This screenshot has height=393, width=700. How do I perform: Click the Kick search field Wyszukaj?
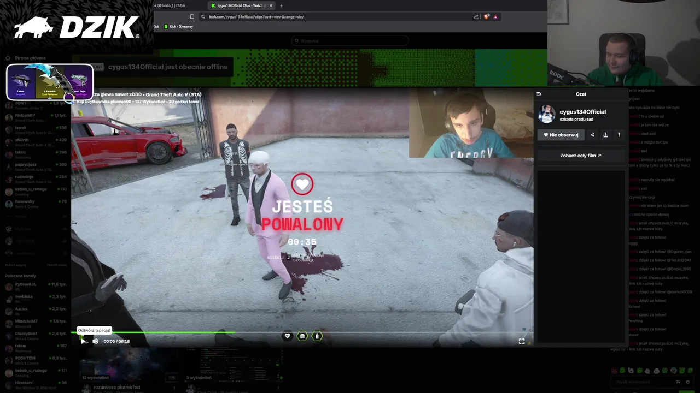(x=350, y=40)
